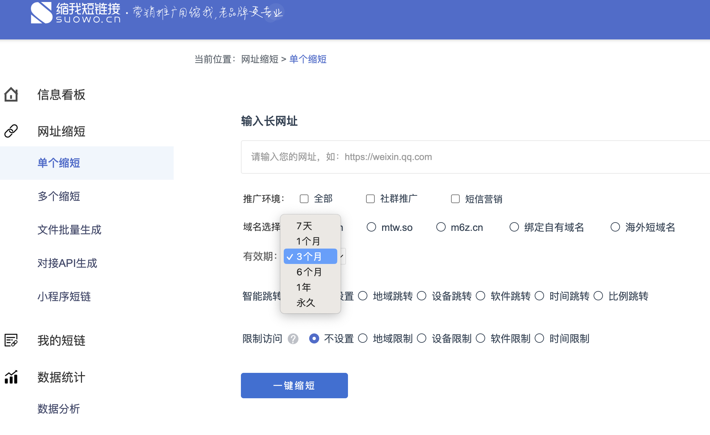Enable the 社群推广 checkbox
The image size is (710, 435).
click(x=370, y=199)
